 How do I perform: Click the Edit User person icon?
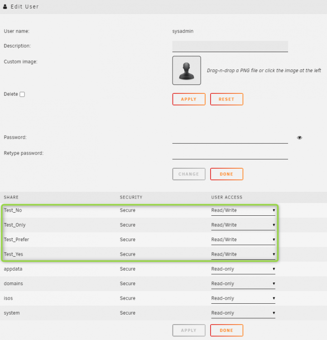[x=5, y=6]
